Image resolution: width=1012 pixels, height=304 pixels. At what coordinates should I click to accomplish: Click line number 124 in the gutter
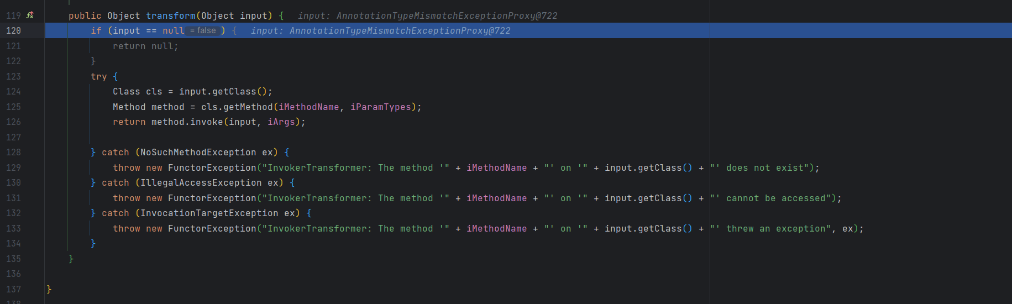tap(13, 92)
